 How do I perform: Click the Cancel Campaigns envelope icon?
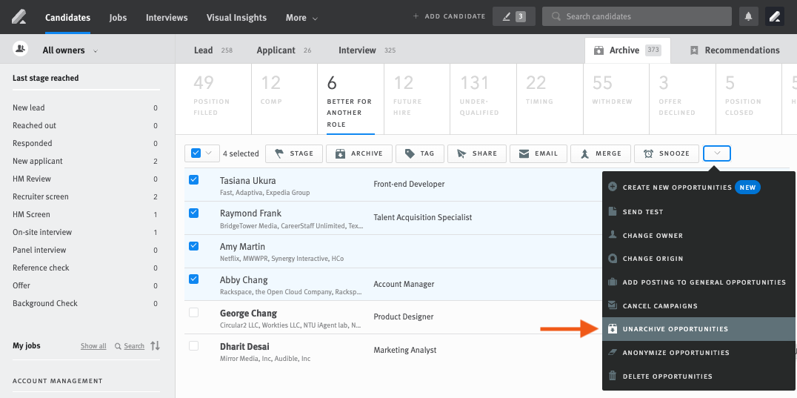[613, 305]
